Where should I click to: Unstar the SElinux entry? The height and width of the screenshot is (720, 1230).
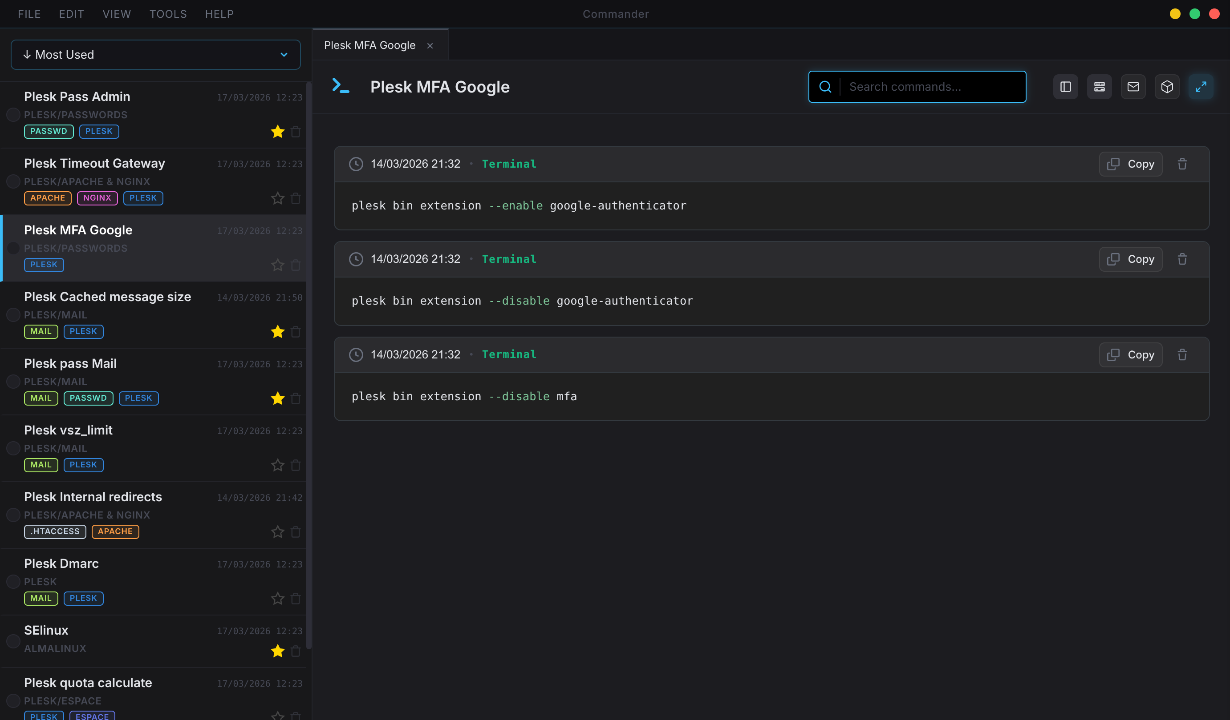(278, 651)
